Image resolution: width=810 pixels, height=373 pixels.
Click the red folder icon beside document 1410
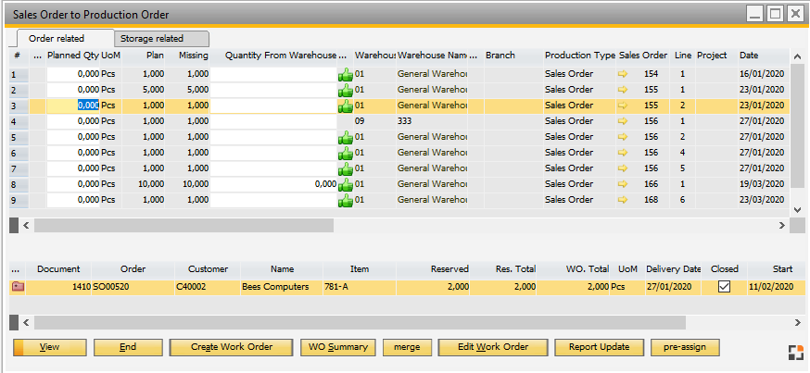18,287
